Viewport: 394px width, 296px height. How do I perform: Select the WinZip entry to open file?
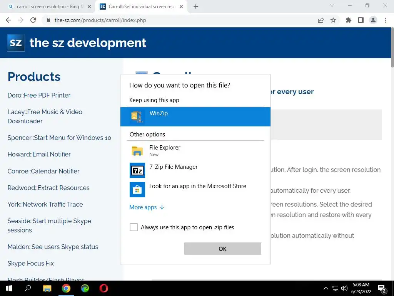coord(195,117)
